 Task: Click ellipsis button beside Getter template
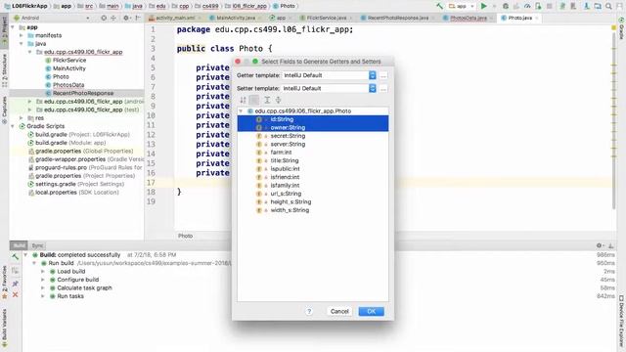tap(383, 75)
